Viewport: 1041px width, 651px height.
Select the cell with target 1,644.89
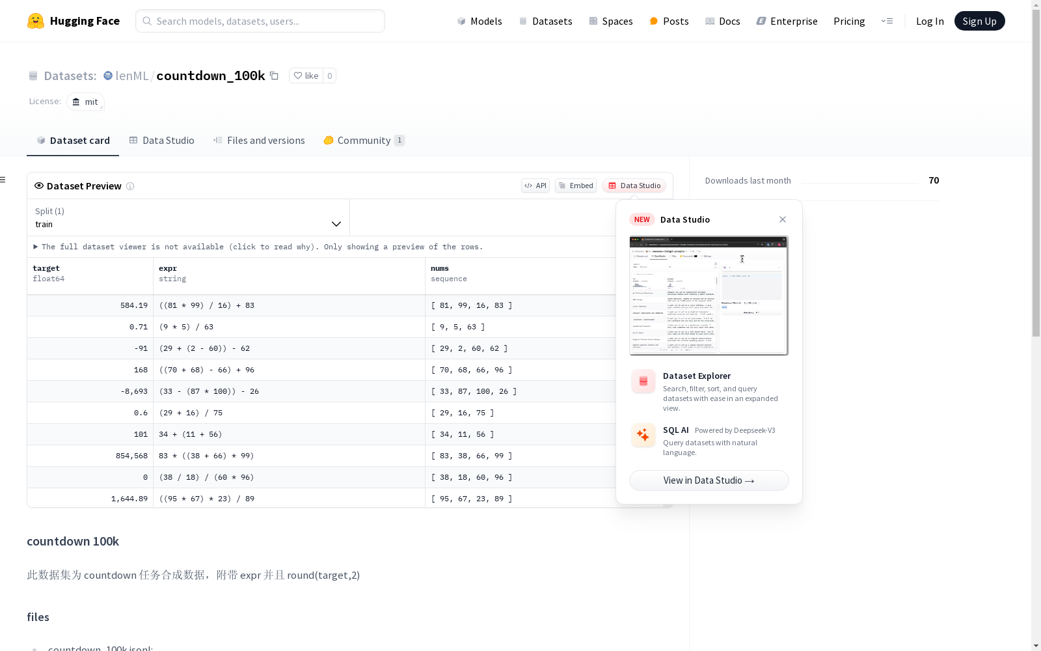coord(90,499)
